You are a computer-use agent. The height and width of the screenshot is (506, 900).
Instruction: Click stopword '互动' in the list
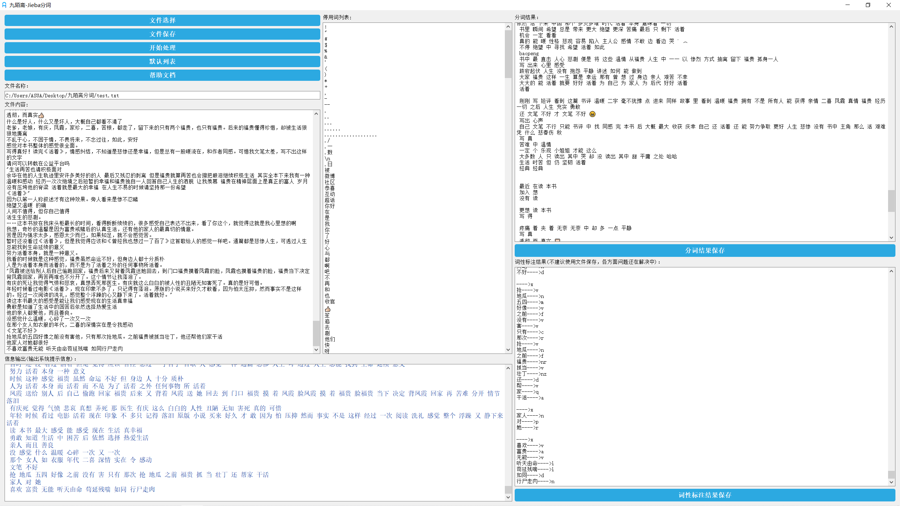[330, 194]
